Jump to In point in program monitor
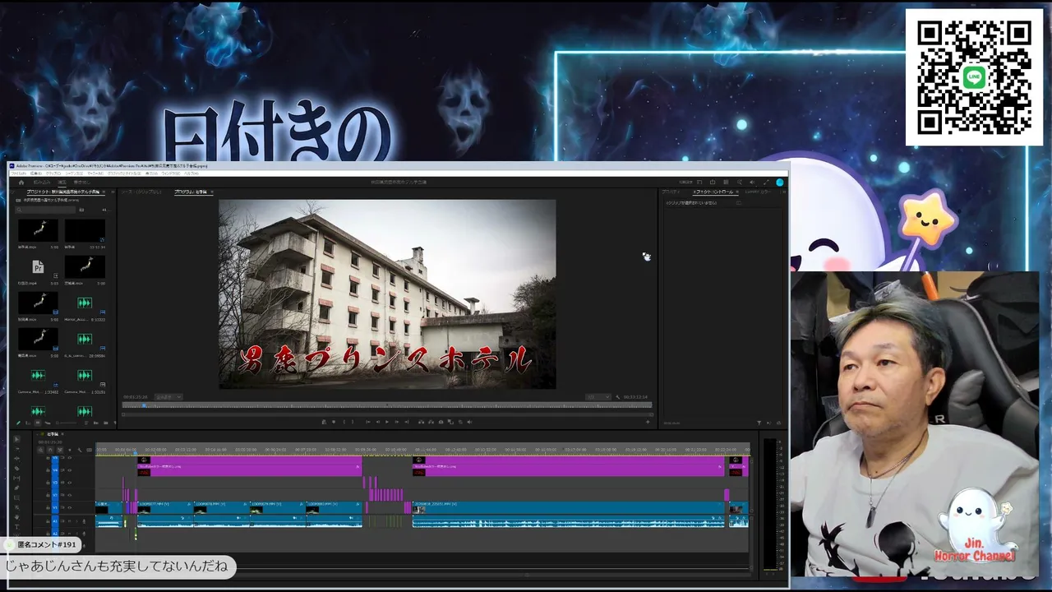This screenshot has width=1052, height=592. tap(367, 422)
